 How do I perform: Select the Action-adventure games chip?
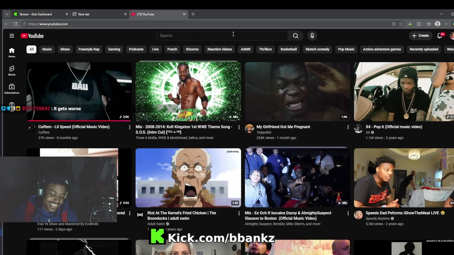[382, 49]
